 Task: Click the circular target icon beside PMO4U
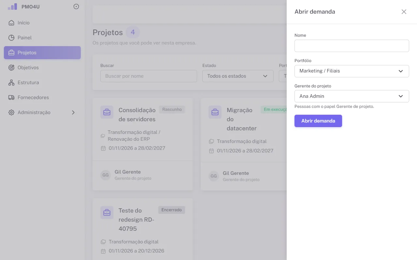(x=76, y=6)
